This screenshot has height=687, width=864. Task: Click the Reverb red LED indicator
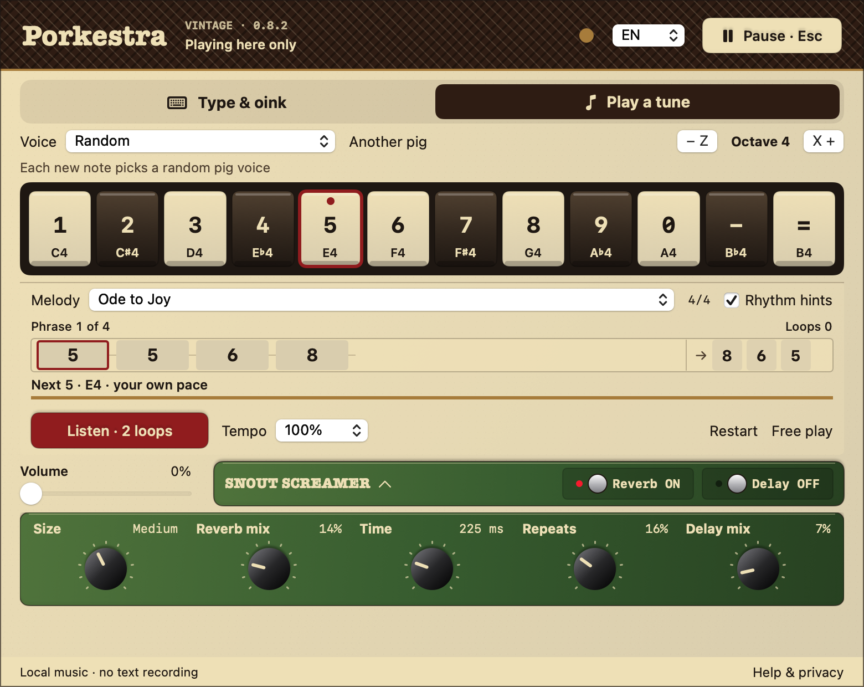(x=579, y=484)
